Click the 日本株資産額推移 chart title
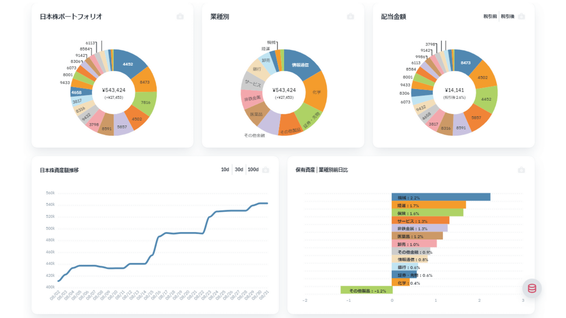 59,171
